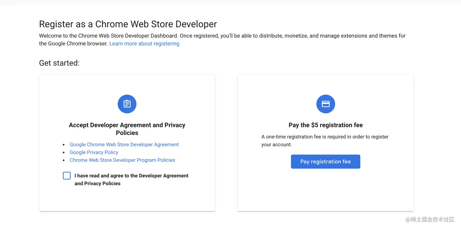Click the one-time registration fee description text
461x229 pixels.
point(325,141)
